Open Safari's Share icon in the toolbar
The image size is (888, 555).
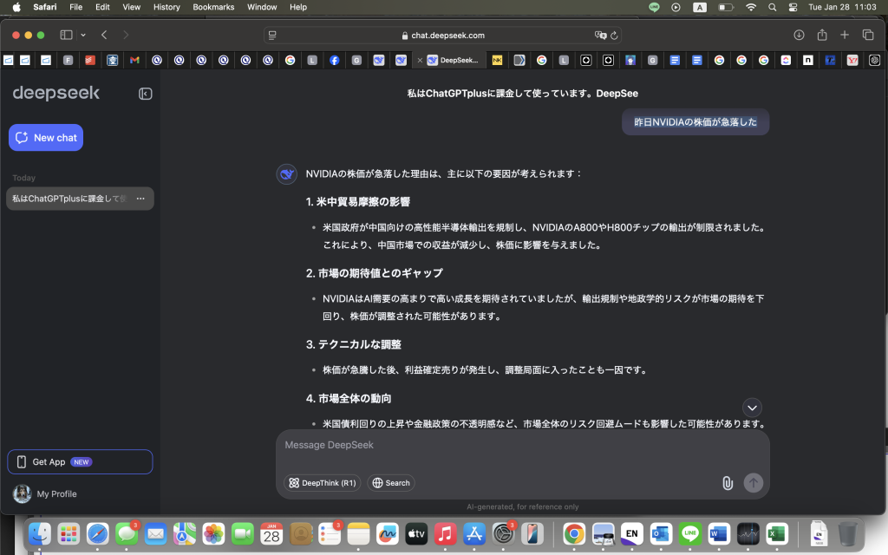click(x=821, y=35)
